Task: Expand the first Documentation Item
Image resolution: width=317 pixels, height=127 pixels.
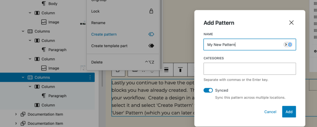Action: point(16,114)
